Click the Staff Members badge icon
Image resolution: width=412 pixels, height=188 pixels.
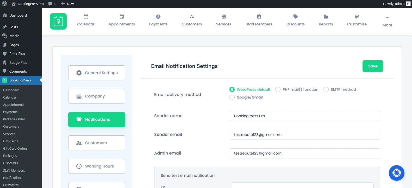259,17
